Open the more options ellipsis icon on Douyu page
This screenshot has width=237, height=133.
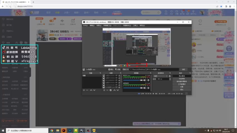[x=200, y=21]
